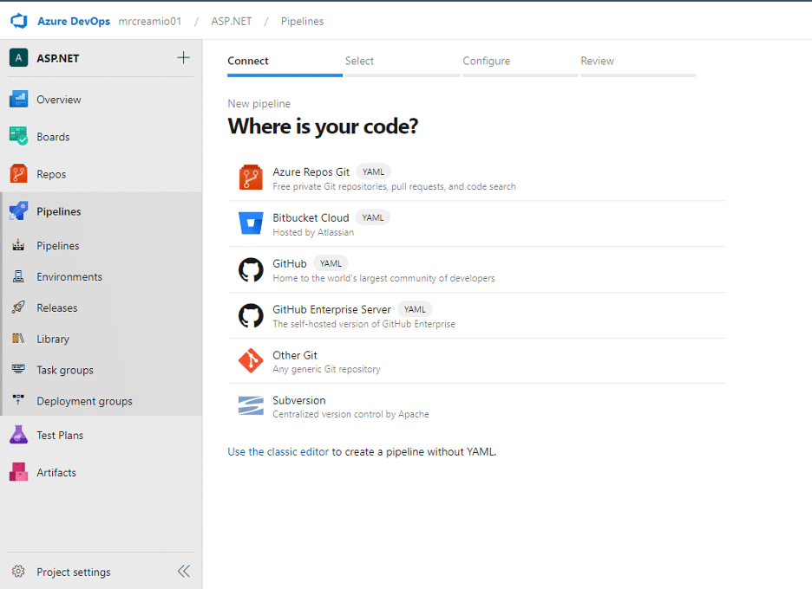Go to ASP.NET breadcrumb link
This screenshot has width=812, height=589.
[x=231, y=21]
